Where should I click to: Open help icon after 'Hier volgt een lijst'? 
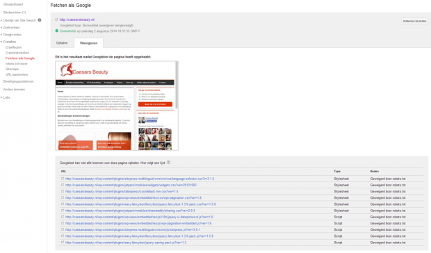point(168,163)
